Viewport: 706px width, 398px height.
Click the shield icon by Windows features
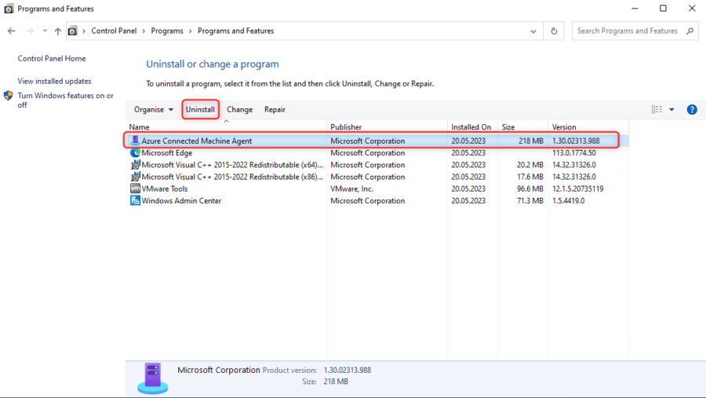click(8, 96)
